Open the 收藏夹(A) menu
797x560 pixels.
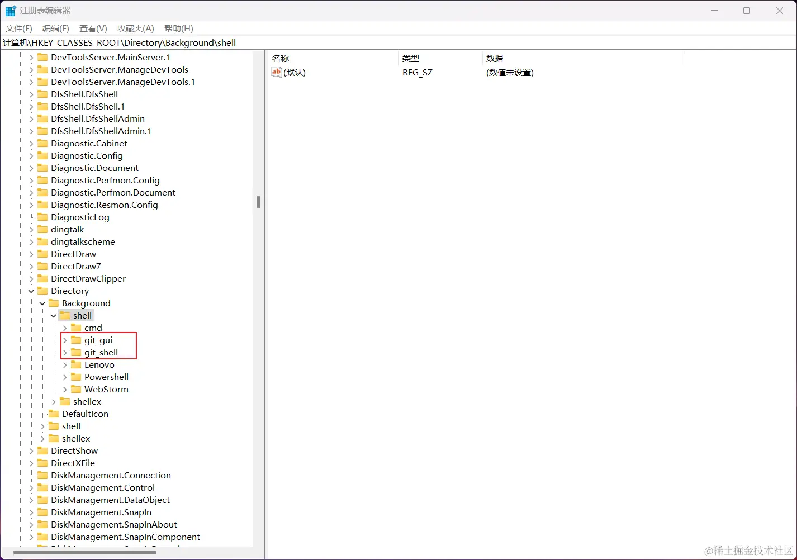point(135,29)
